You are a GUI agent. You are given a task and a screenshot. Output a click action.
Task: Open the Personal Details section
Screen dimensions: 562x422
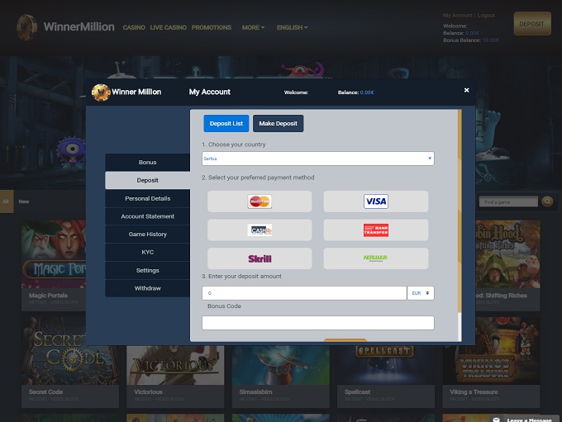pos(147,198)
